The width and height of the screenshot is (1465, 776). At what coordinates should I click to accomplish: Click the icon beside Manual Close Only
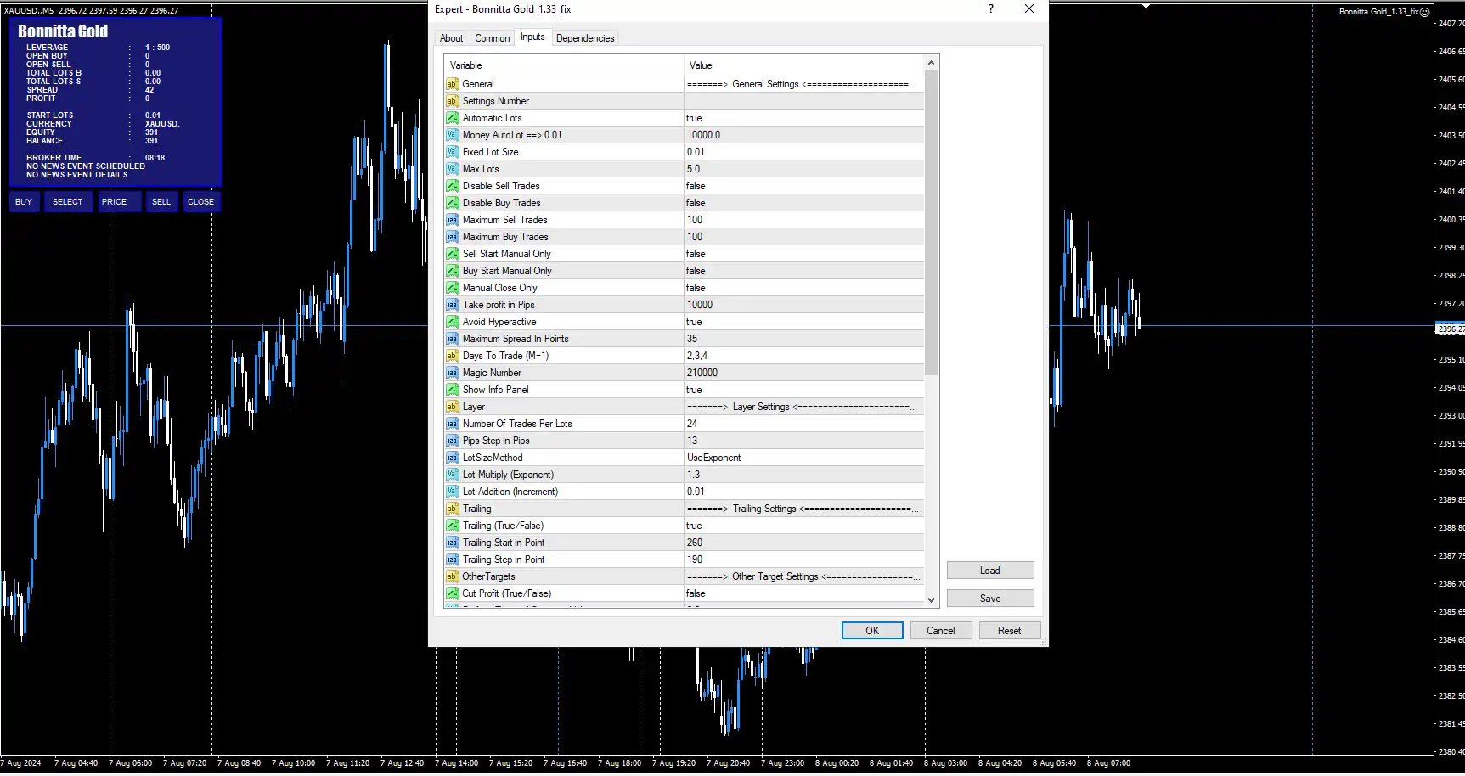coord(453,288)
